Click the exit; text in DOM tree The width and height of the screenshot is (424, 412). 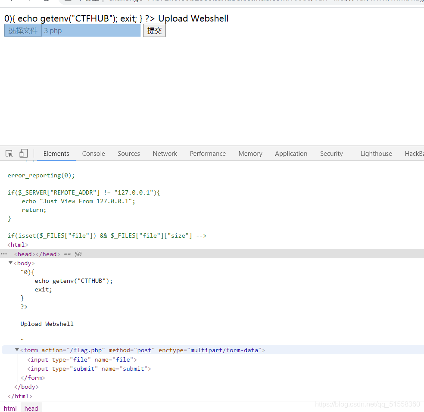[43, 290]
